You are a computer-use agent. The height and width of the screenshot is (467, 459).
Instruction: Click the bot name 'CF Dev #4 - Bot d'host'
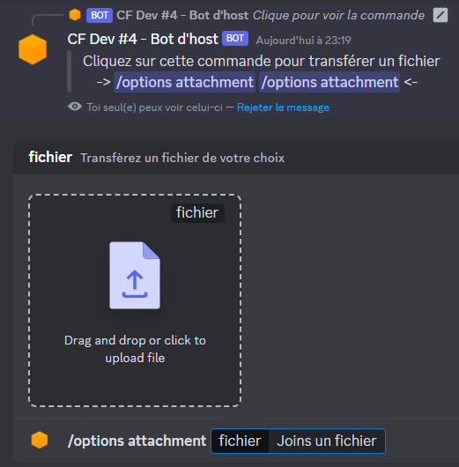click(x=143, y=39)
